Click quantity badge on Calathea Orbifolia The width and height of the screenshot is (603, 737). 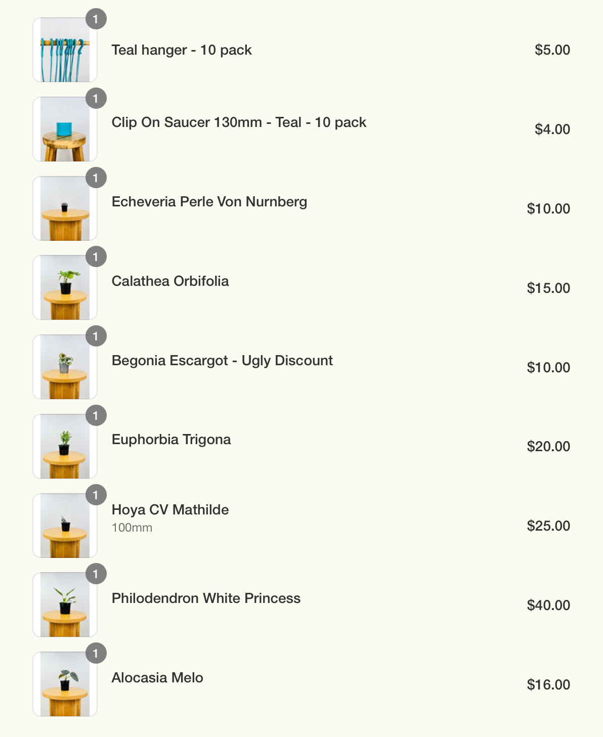point(96,257)
